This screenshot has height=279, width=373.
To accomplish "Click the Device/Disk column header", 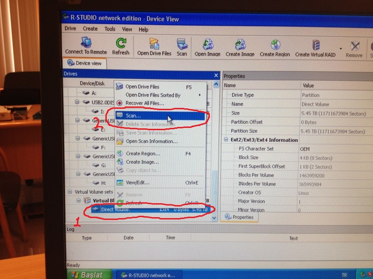I will tap(92, 84).
